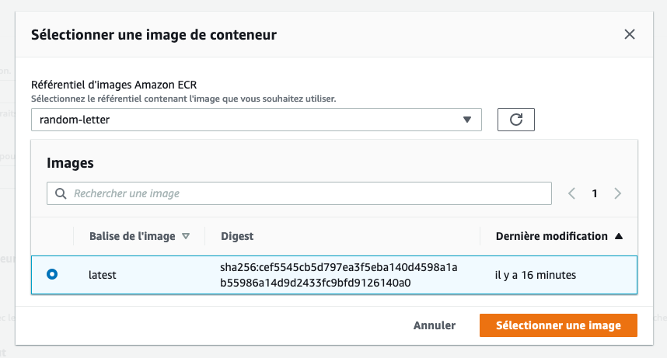Click page number 1 in pagination
667x358 pixels.
point(595,193)
